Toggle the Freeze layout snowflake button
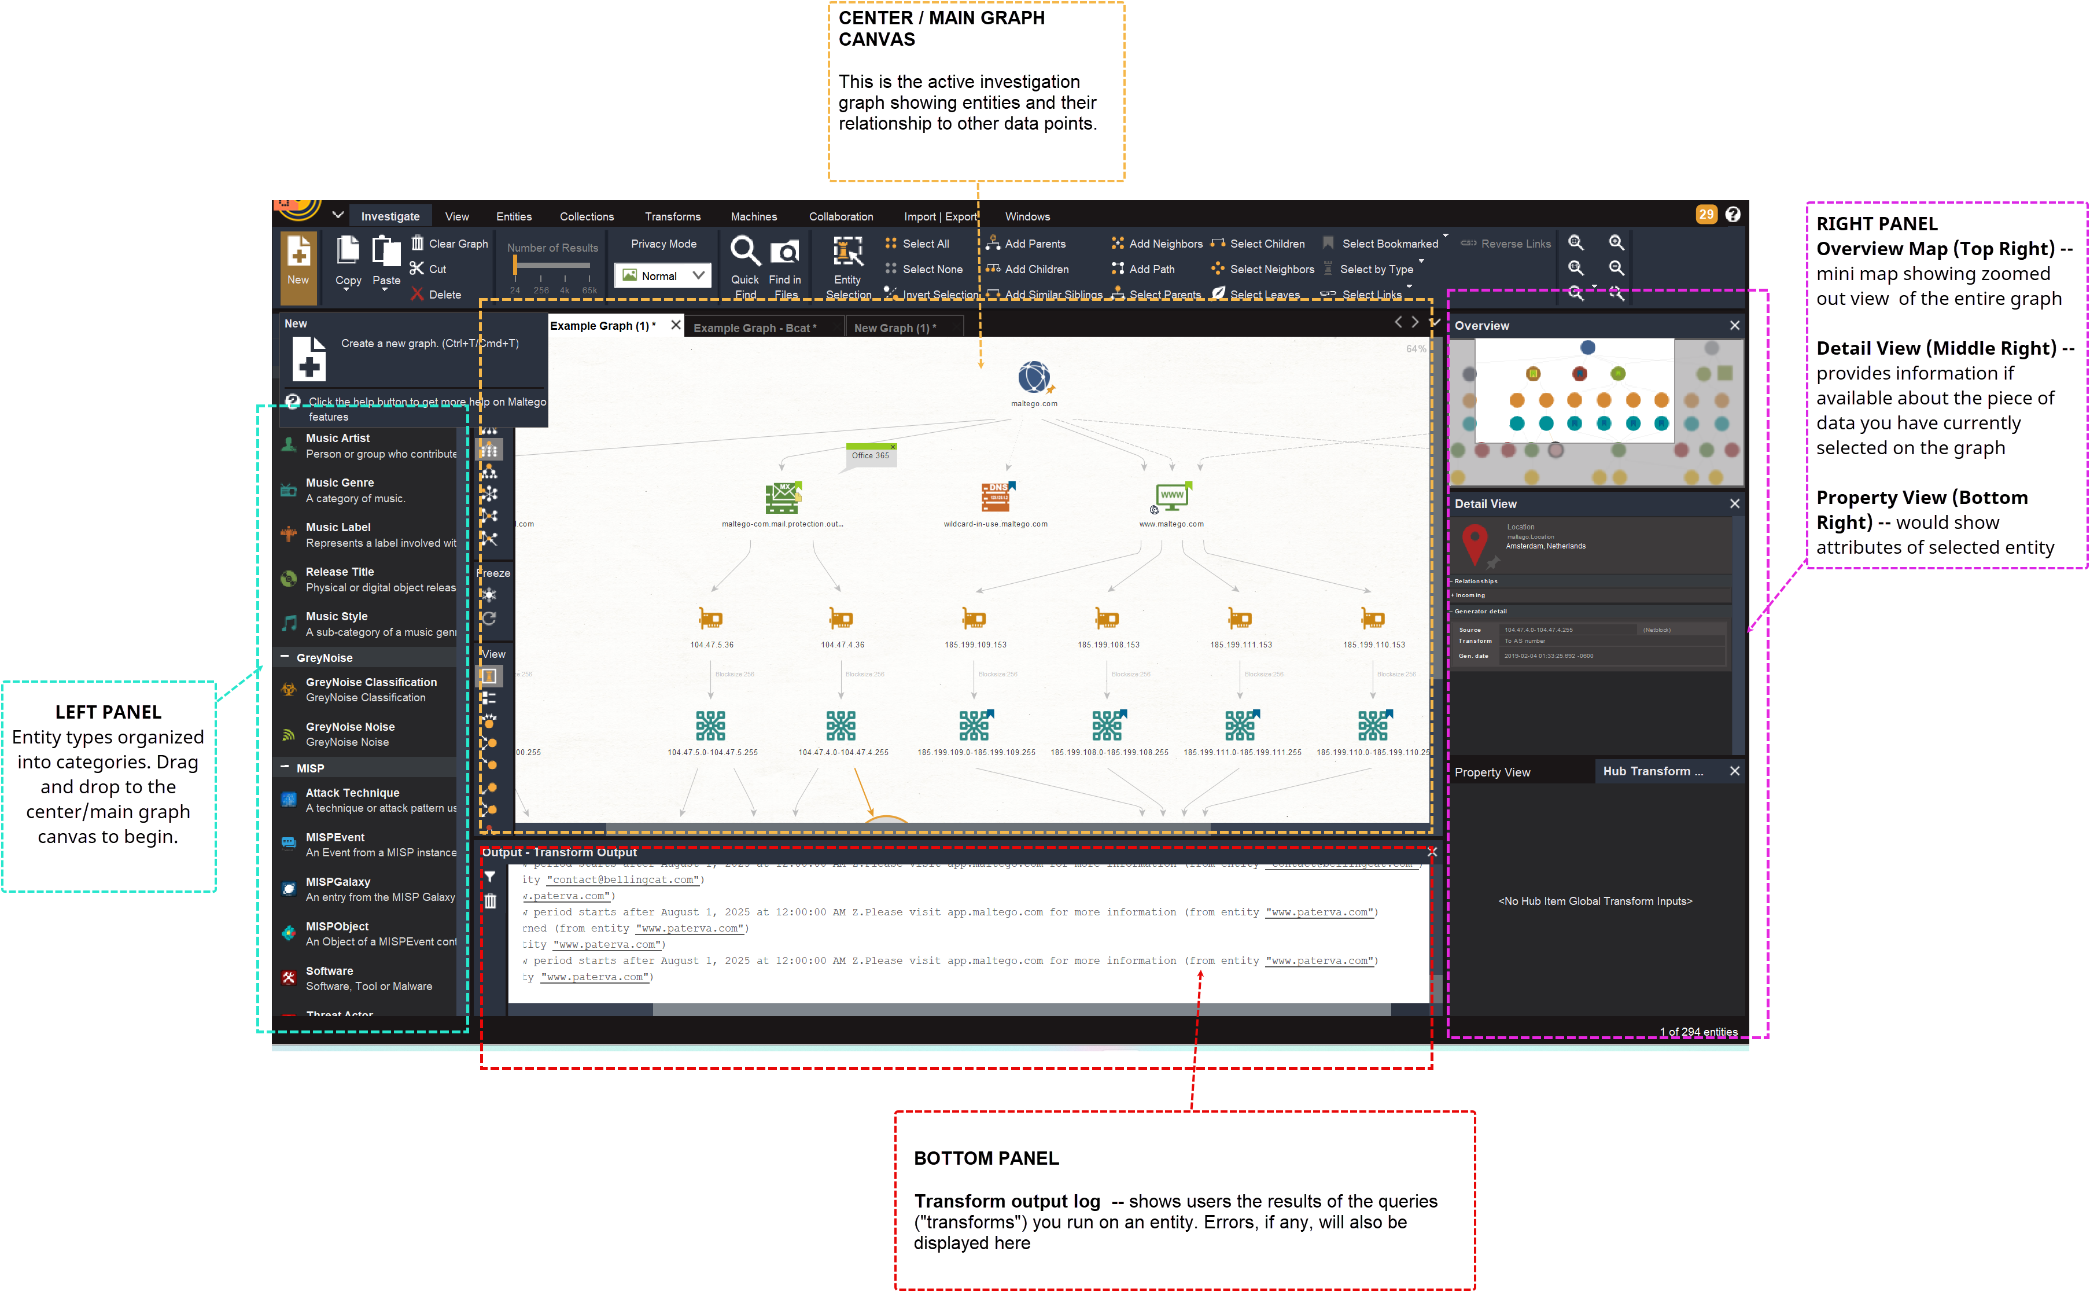 [x=489, y=595]
